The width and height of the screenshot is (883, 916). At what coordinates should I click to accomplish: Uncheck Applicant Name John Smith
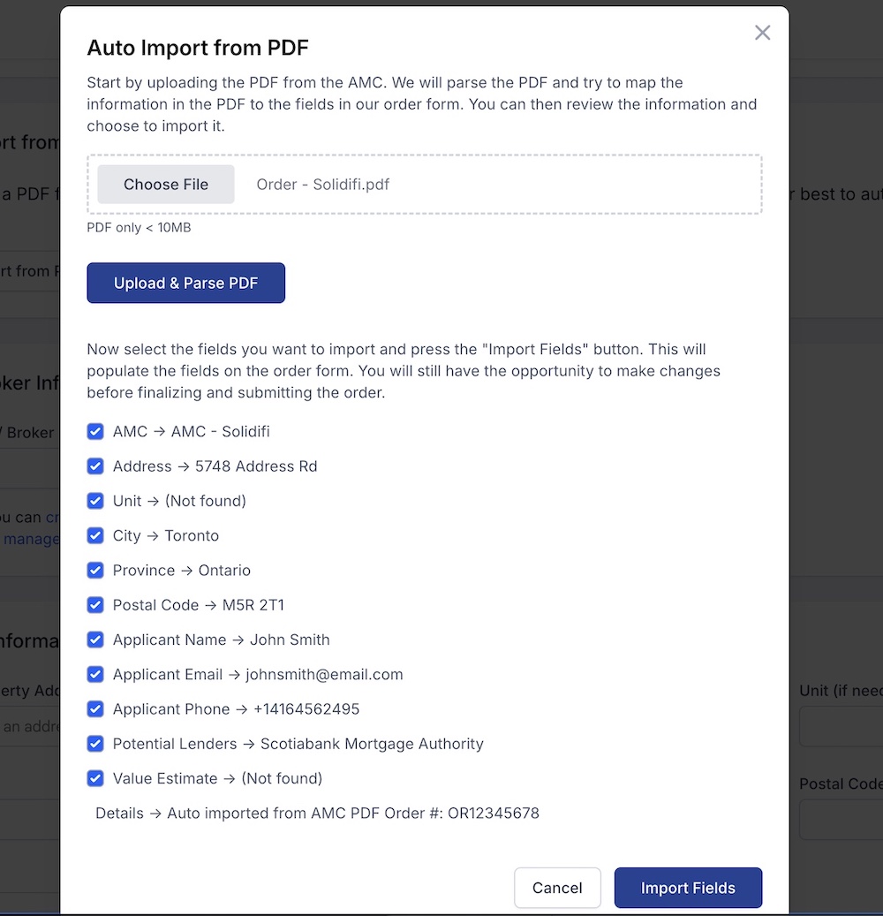pos(95,640)
